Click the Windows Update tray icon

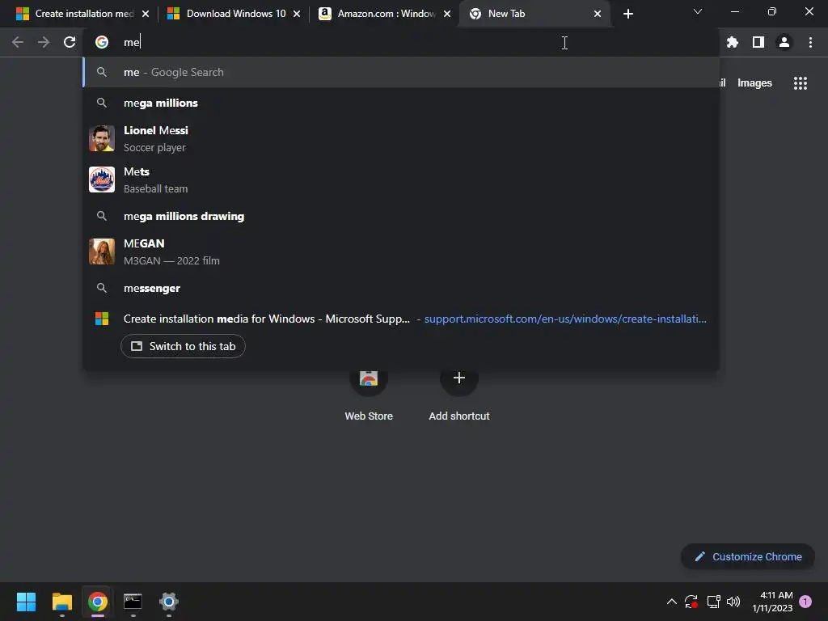691,602
